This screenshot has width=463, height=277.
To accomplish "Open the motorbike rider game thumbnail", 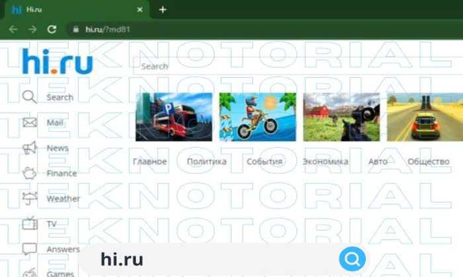I will tap(257, 117).
